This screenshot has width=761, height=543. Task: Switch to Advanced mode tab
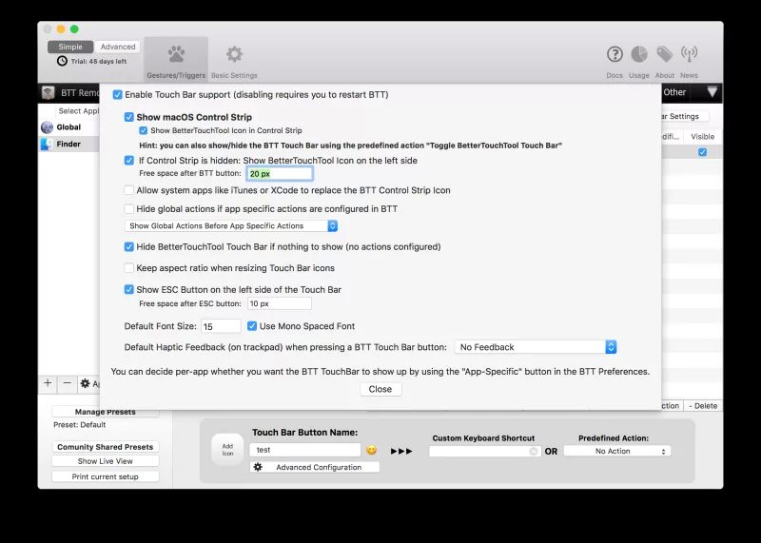coord(118,47)
